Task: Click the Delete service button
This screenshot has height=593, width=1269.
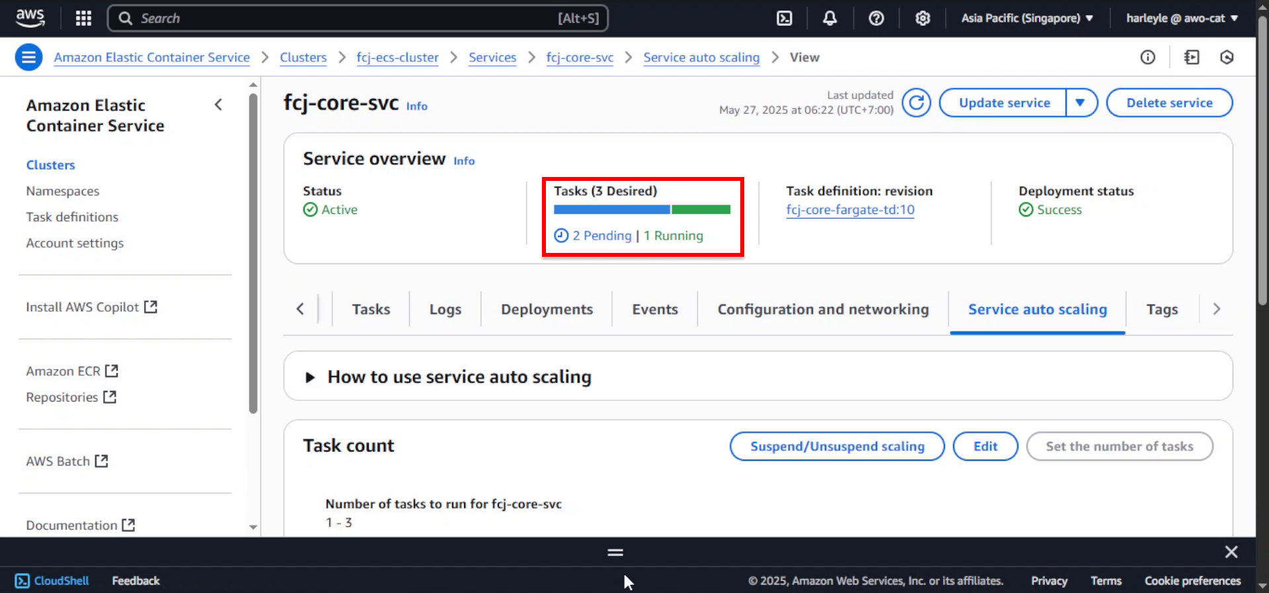Action: [x=1169, y=102]
